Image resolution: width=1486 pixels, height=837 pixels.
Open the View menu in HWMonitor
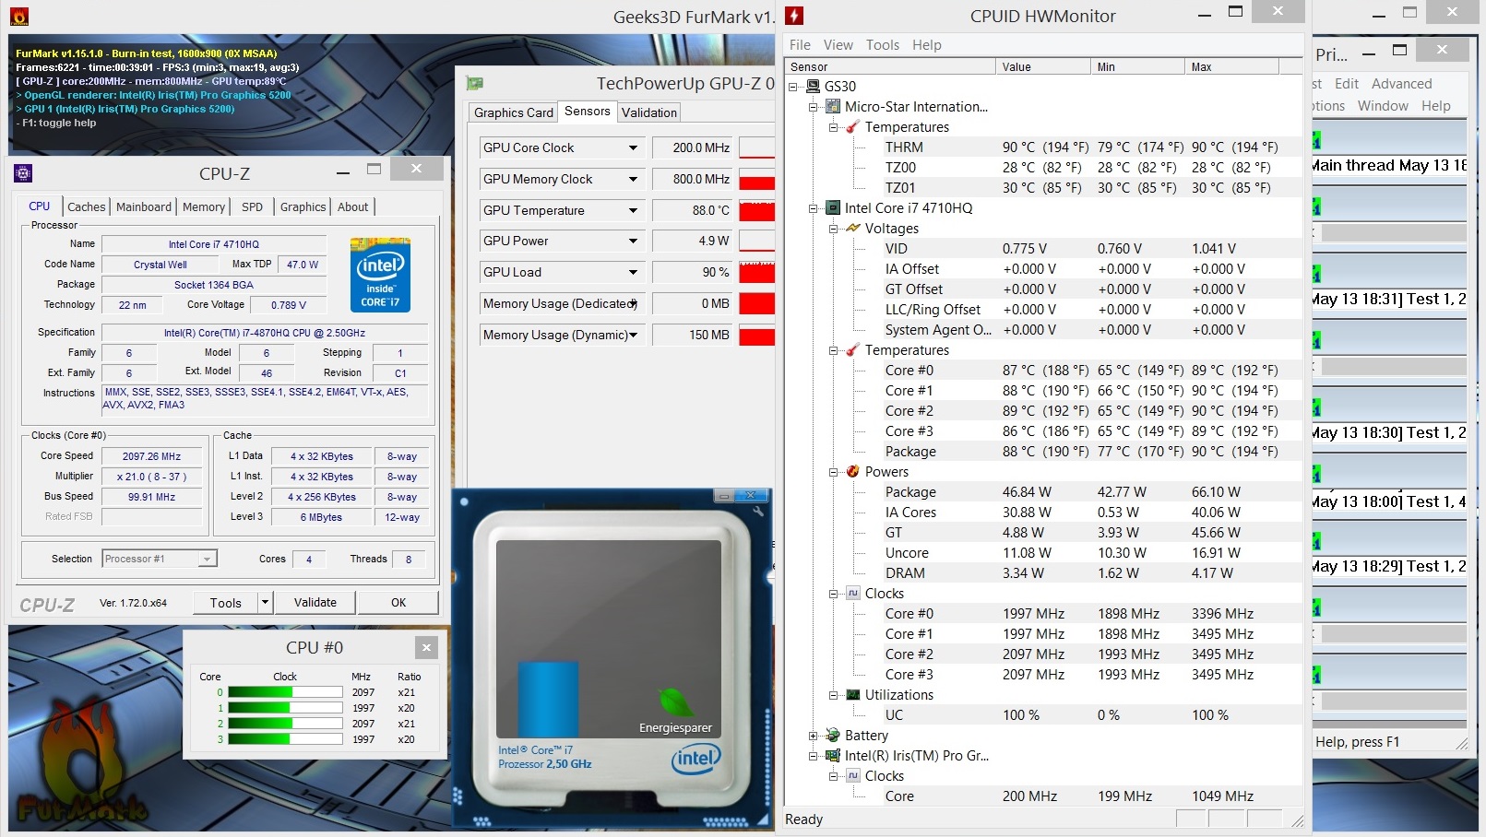pos(838,45)
